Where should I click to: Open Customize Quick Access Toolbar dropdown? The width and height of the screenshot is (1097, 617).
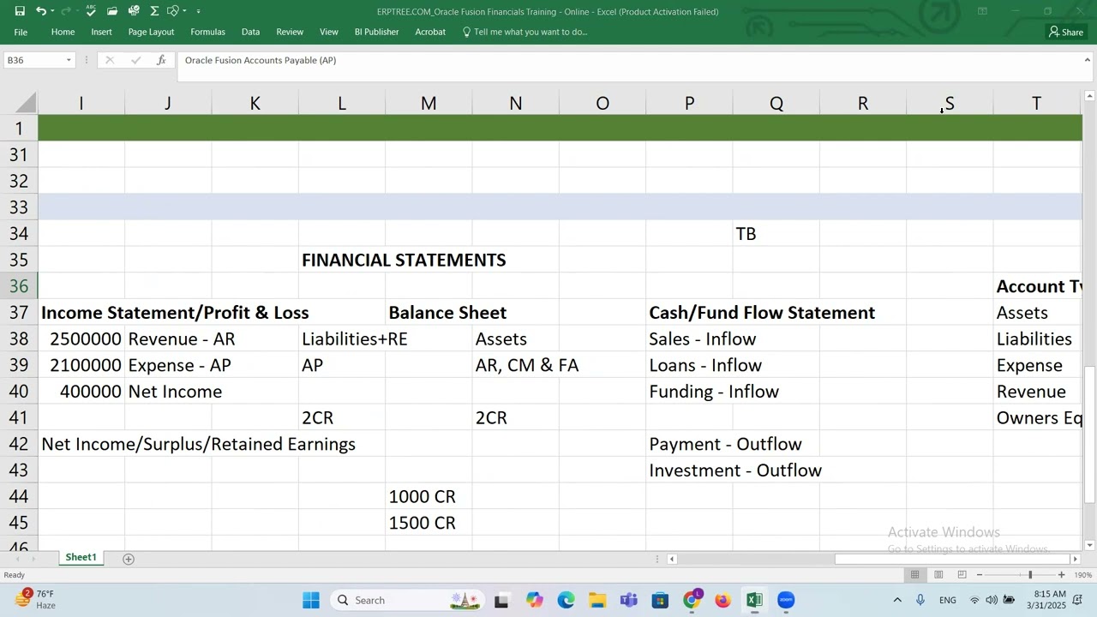coord(199,11)
